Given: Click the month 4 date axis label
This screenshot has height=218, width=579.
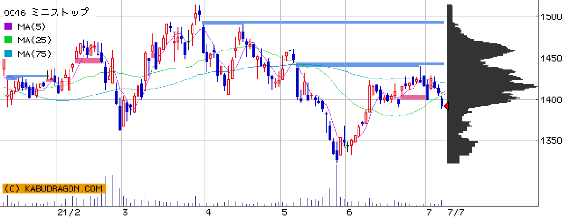Looking at the screenshot, I should coord(208,212).
